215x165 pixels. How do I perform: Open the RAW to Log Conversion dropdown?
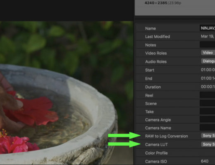click(208, 136)
